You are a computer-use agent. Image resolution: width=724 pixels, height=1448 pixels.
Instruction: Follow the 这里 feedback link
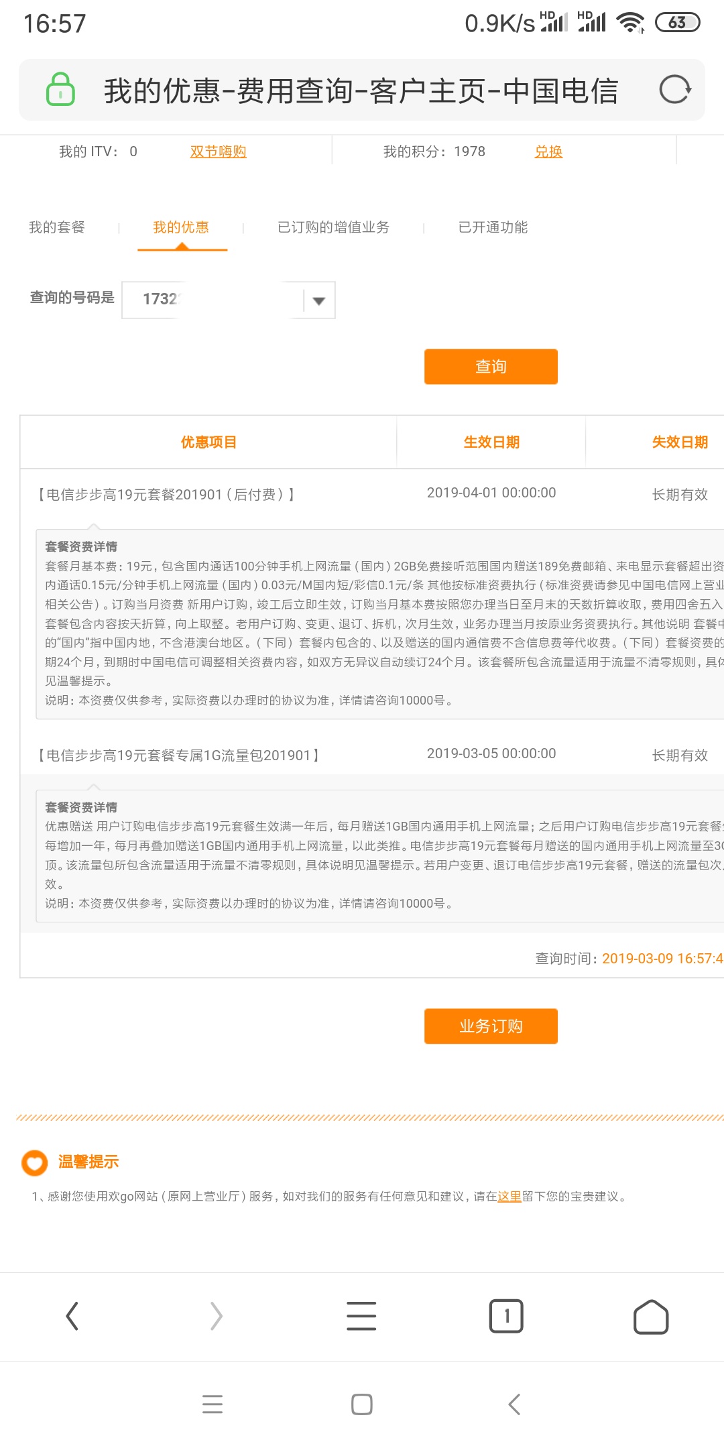(509, 1197)
